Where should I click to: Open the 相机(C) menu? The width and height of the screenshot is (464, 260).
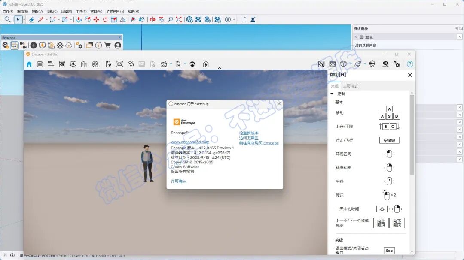coord(52,12)
